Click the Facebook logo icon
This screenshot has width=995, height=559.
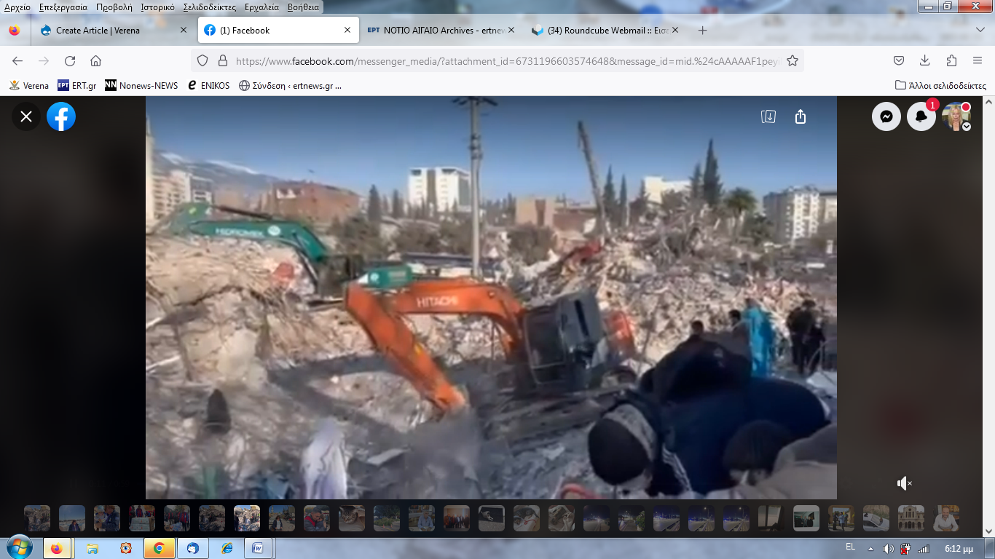click(x=61, y=116)
